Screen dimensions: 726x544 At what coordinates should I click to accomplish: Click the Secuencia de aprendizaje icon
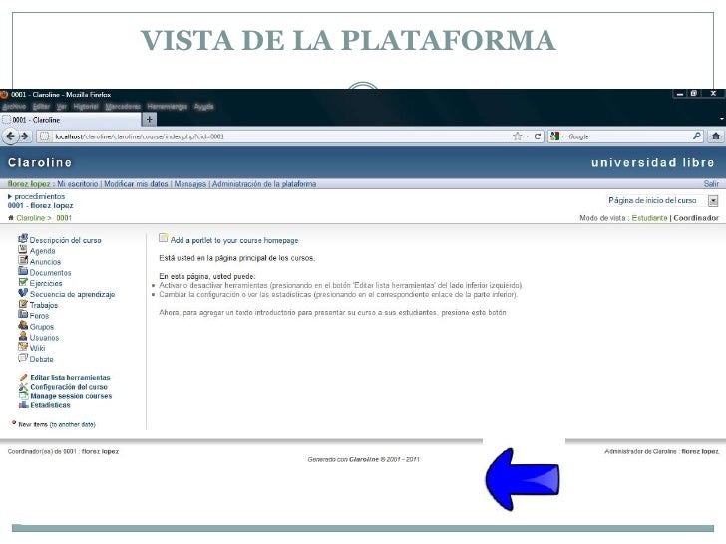pos(23,293)
